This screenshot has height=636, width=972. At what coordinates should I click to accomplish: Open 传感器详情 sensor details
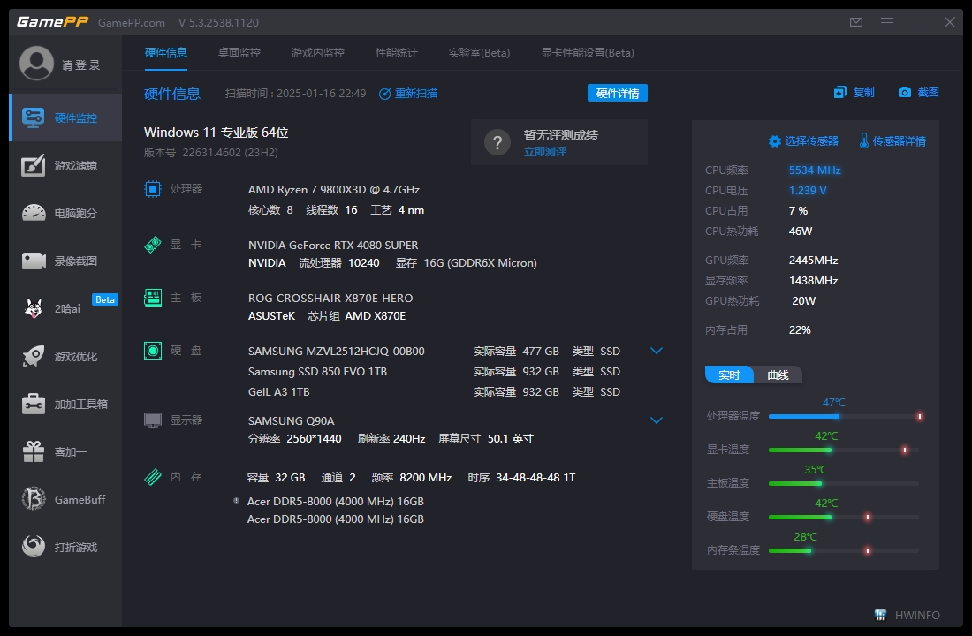(x=892, y=141)
